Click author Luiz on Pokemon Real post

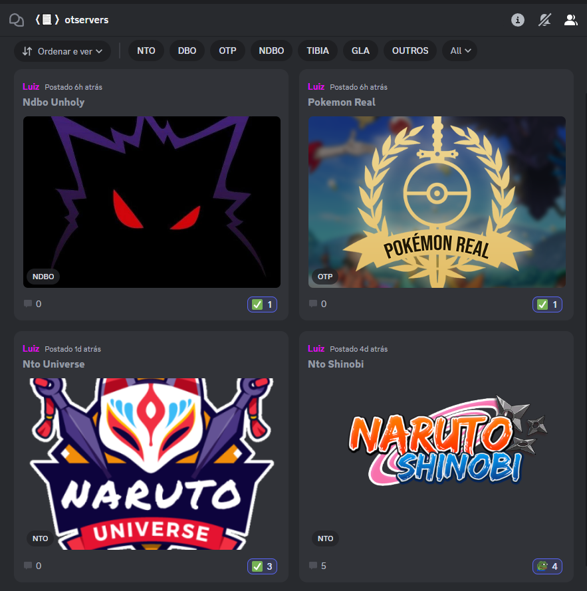(x=316, y=86)
